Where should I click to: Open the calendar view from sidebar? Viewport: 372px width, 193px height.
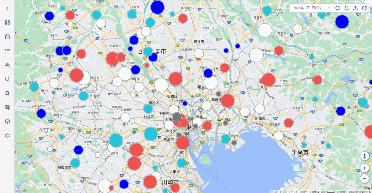(7, 37)
